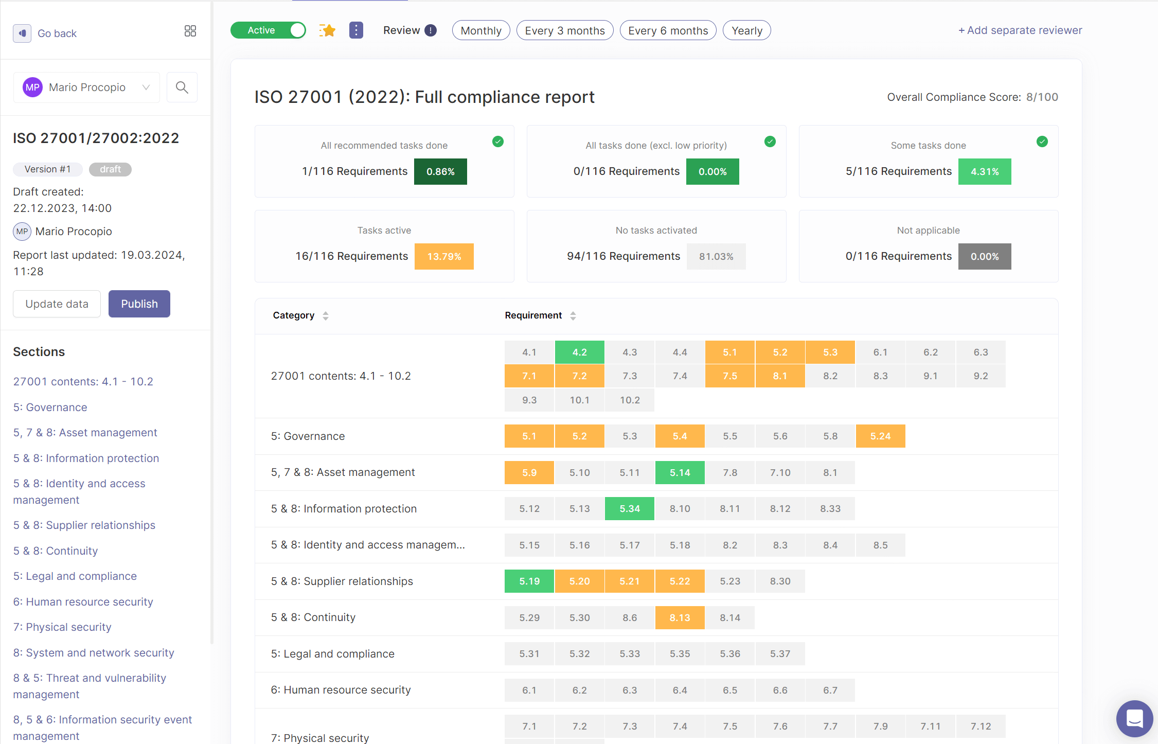Screen dimensions: 1158x744
Task: Open 5 & 8: Continuity in sidebar
Action: click(56, 551)
